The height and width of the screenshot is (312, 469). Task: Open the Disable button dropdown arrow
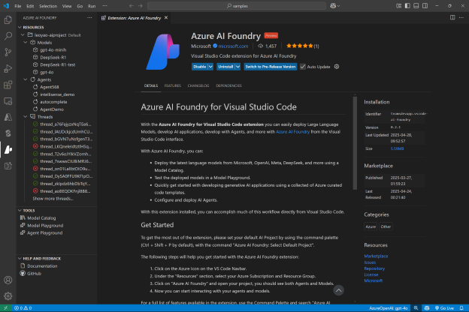[x=210, y=67]
